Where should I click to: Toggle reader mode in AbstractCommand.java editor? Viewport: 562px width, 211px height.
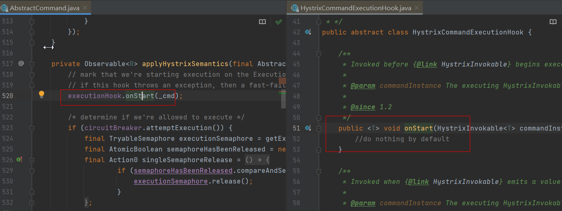pos(262,22)
